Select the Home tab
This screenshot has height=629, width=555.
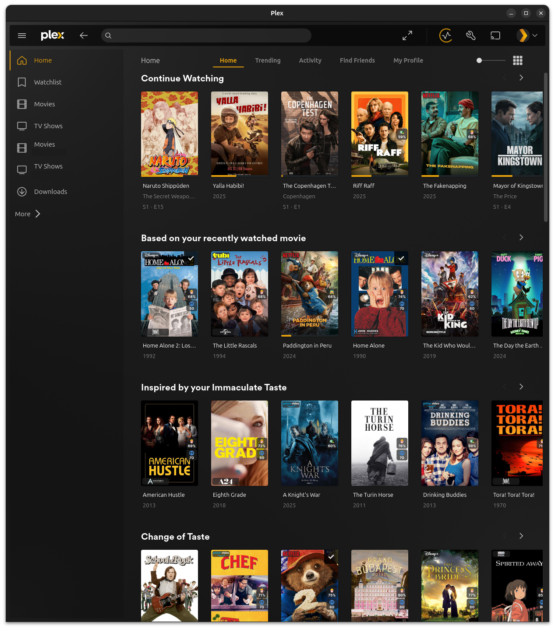pos(228,60)
